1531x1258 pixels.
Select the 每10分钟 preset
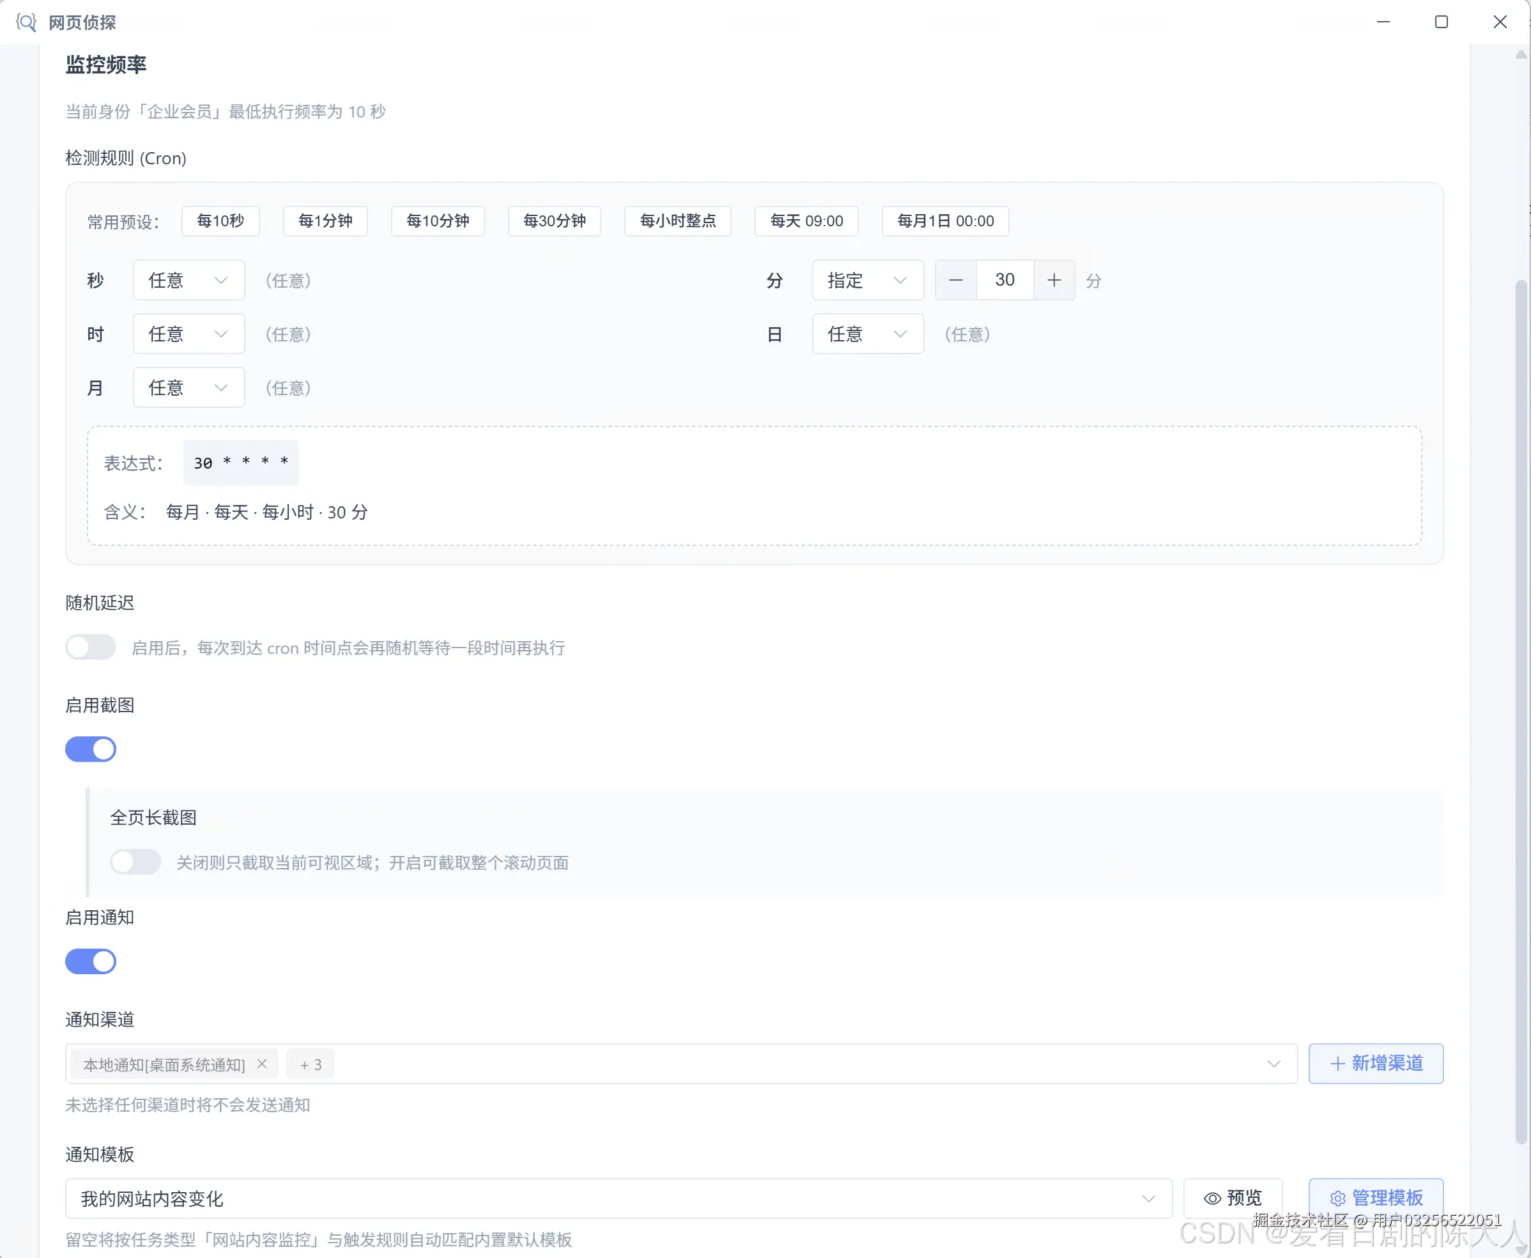[x=438, y=221]
